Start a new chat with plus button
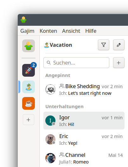Image resolution: width=128 pixels, height=167 pixels. pos(119,63)
